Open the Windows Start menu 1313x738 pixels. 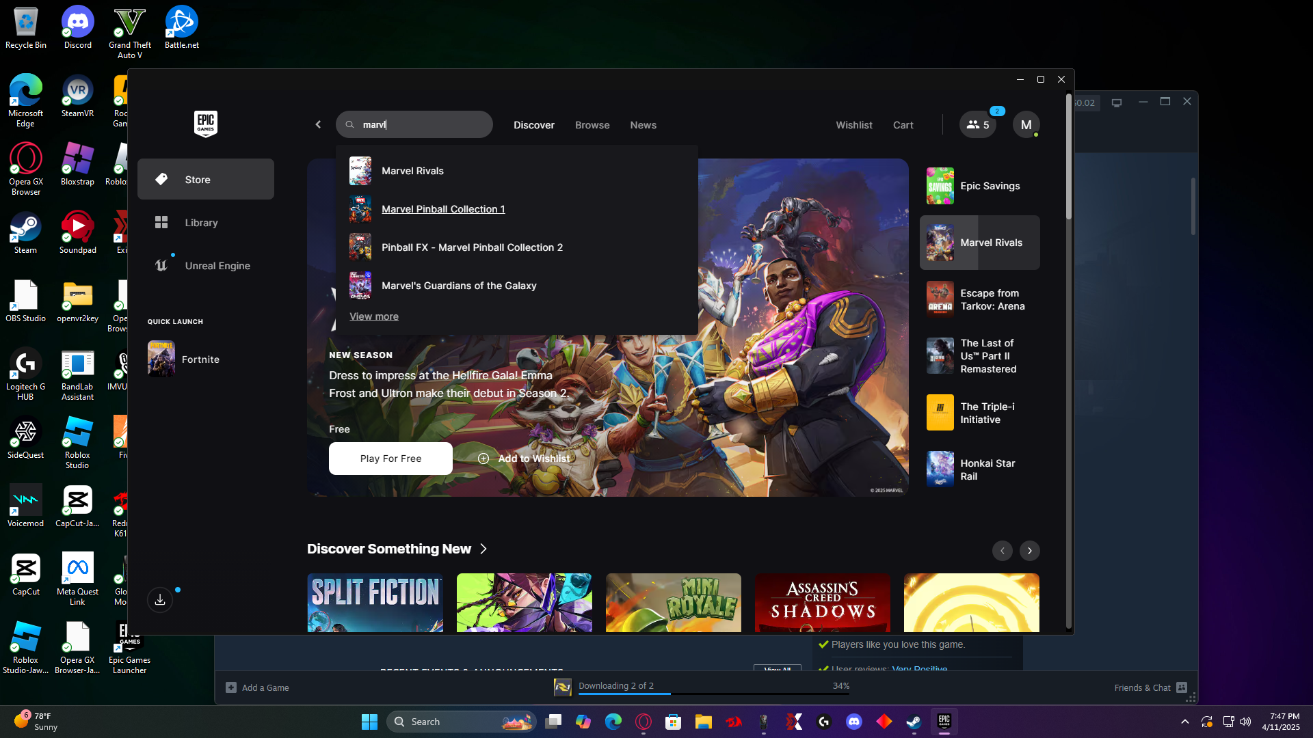[x=369, y=722]
